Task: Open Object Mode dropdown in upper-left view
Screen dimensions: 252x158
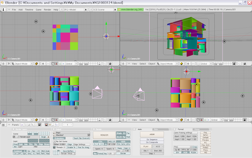Action: (22, 63)
